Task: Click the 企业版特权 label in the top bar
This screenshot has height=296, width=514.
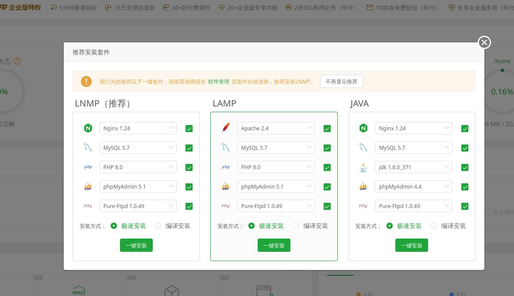Action: pyautogui.click(x=24, y=8)
